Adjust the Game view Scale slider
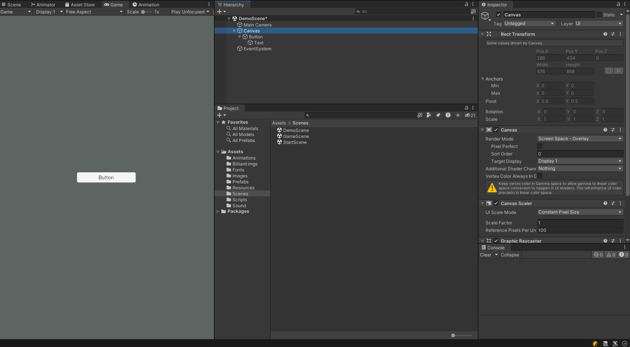The width and height of the screenshot is (630, 347). (x=147, y=12)
